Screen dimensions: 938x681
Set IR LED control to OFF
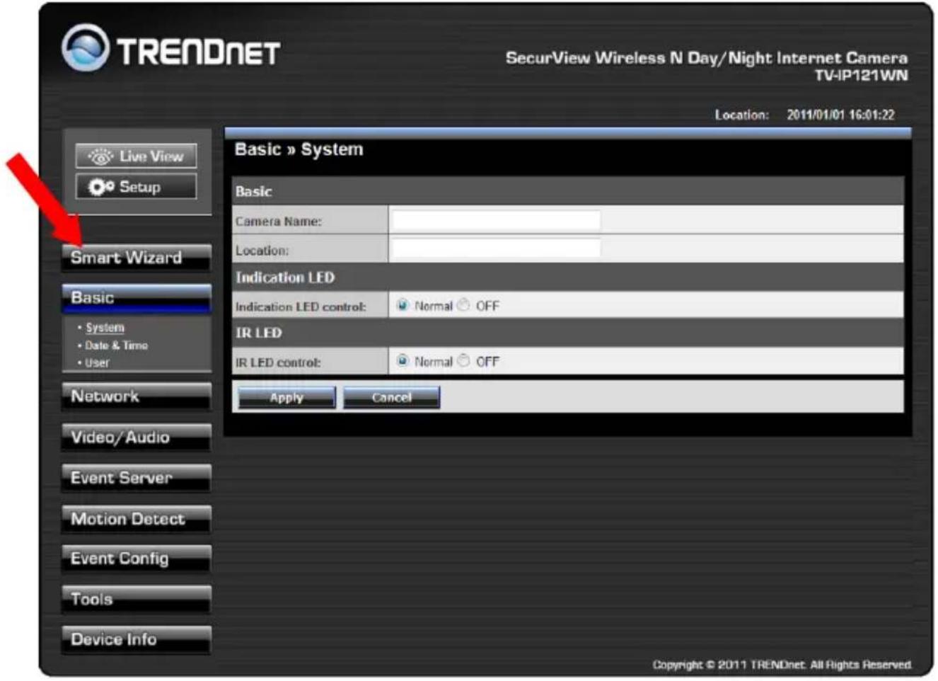(463, 361)
